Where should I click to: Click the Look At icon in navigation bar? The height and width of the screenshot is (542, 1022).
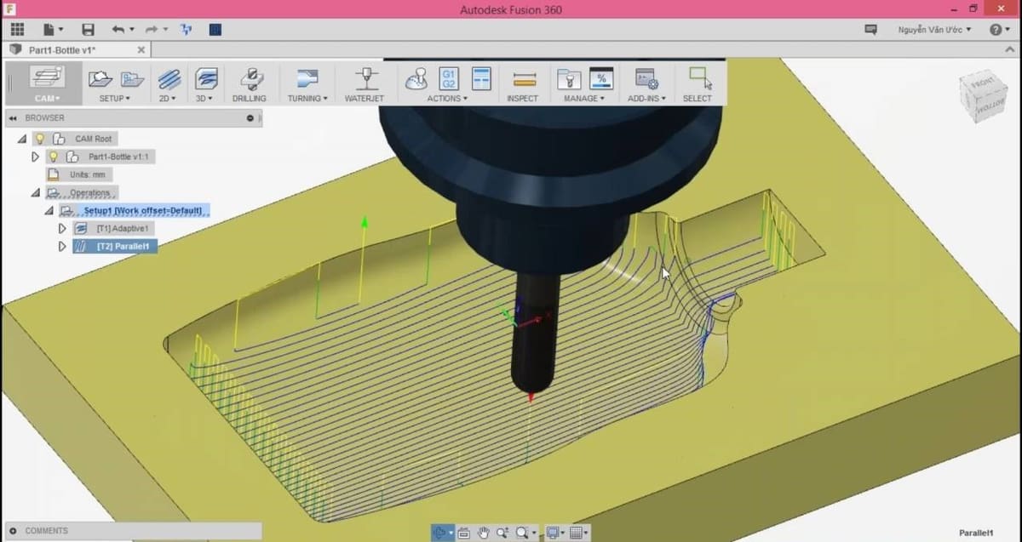click(464, 533)
